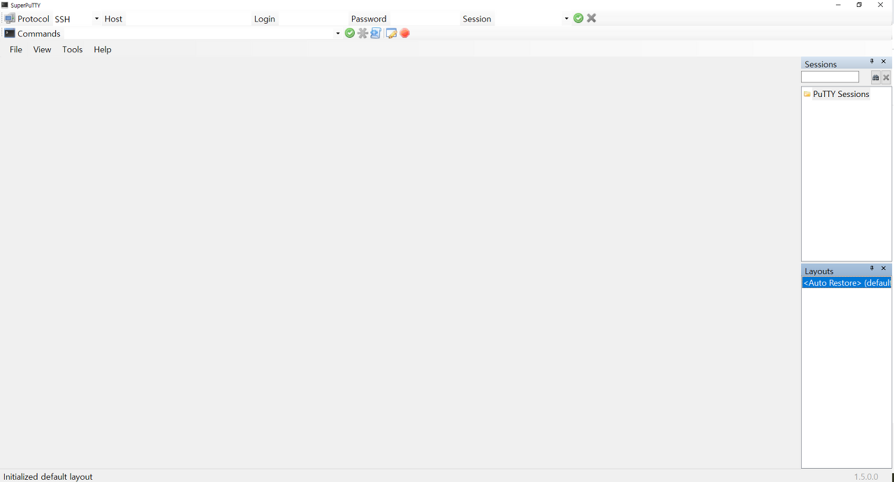The image size is (894, 482).
Task: Click the gray X after the Session dropdown
Action: 592,18
